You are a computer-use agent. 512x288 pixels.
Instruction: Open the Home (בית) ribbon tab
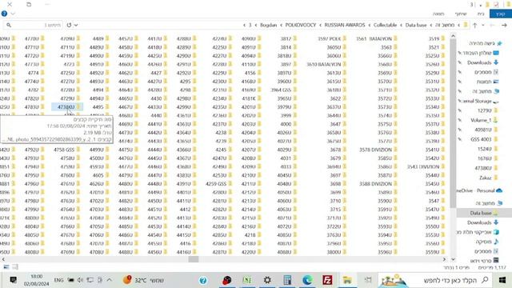[x=481, y=14]
